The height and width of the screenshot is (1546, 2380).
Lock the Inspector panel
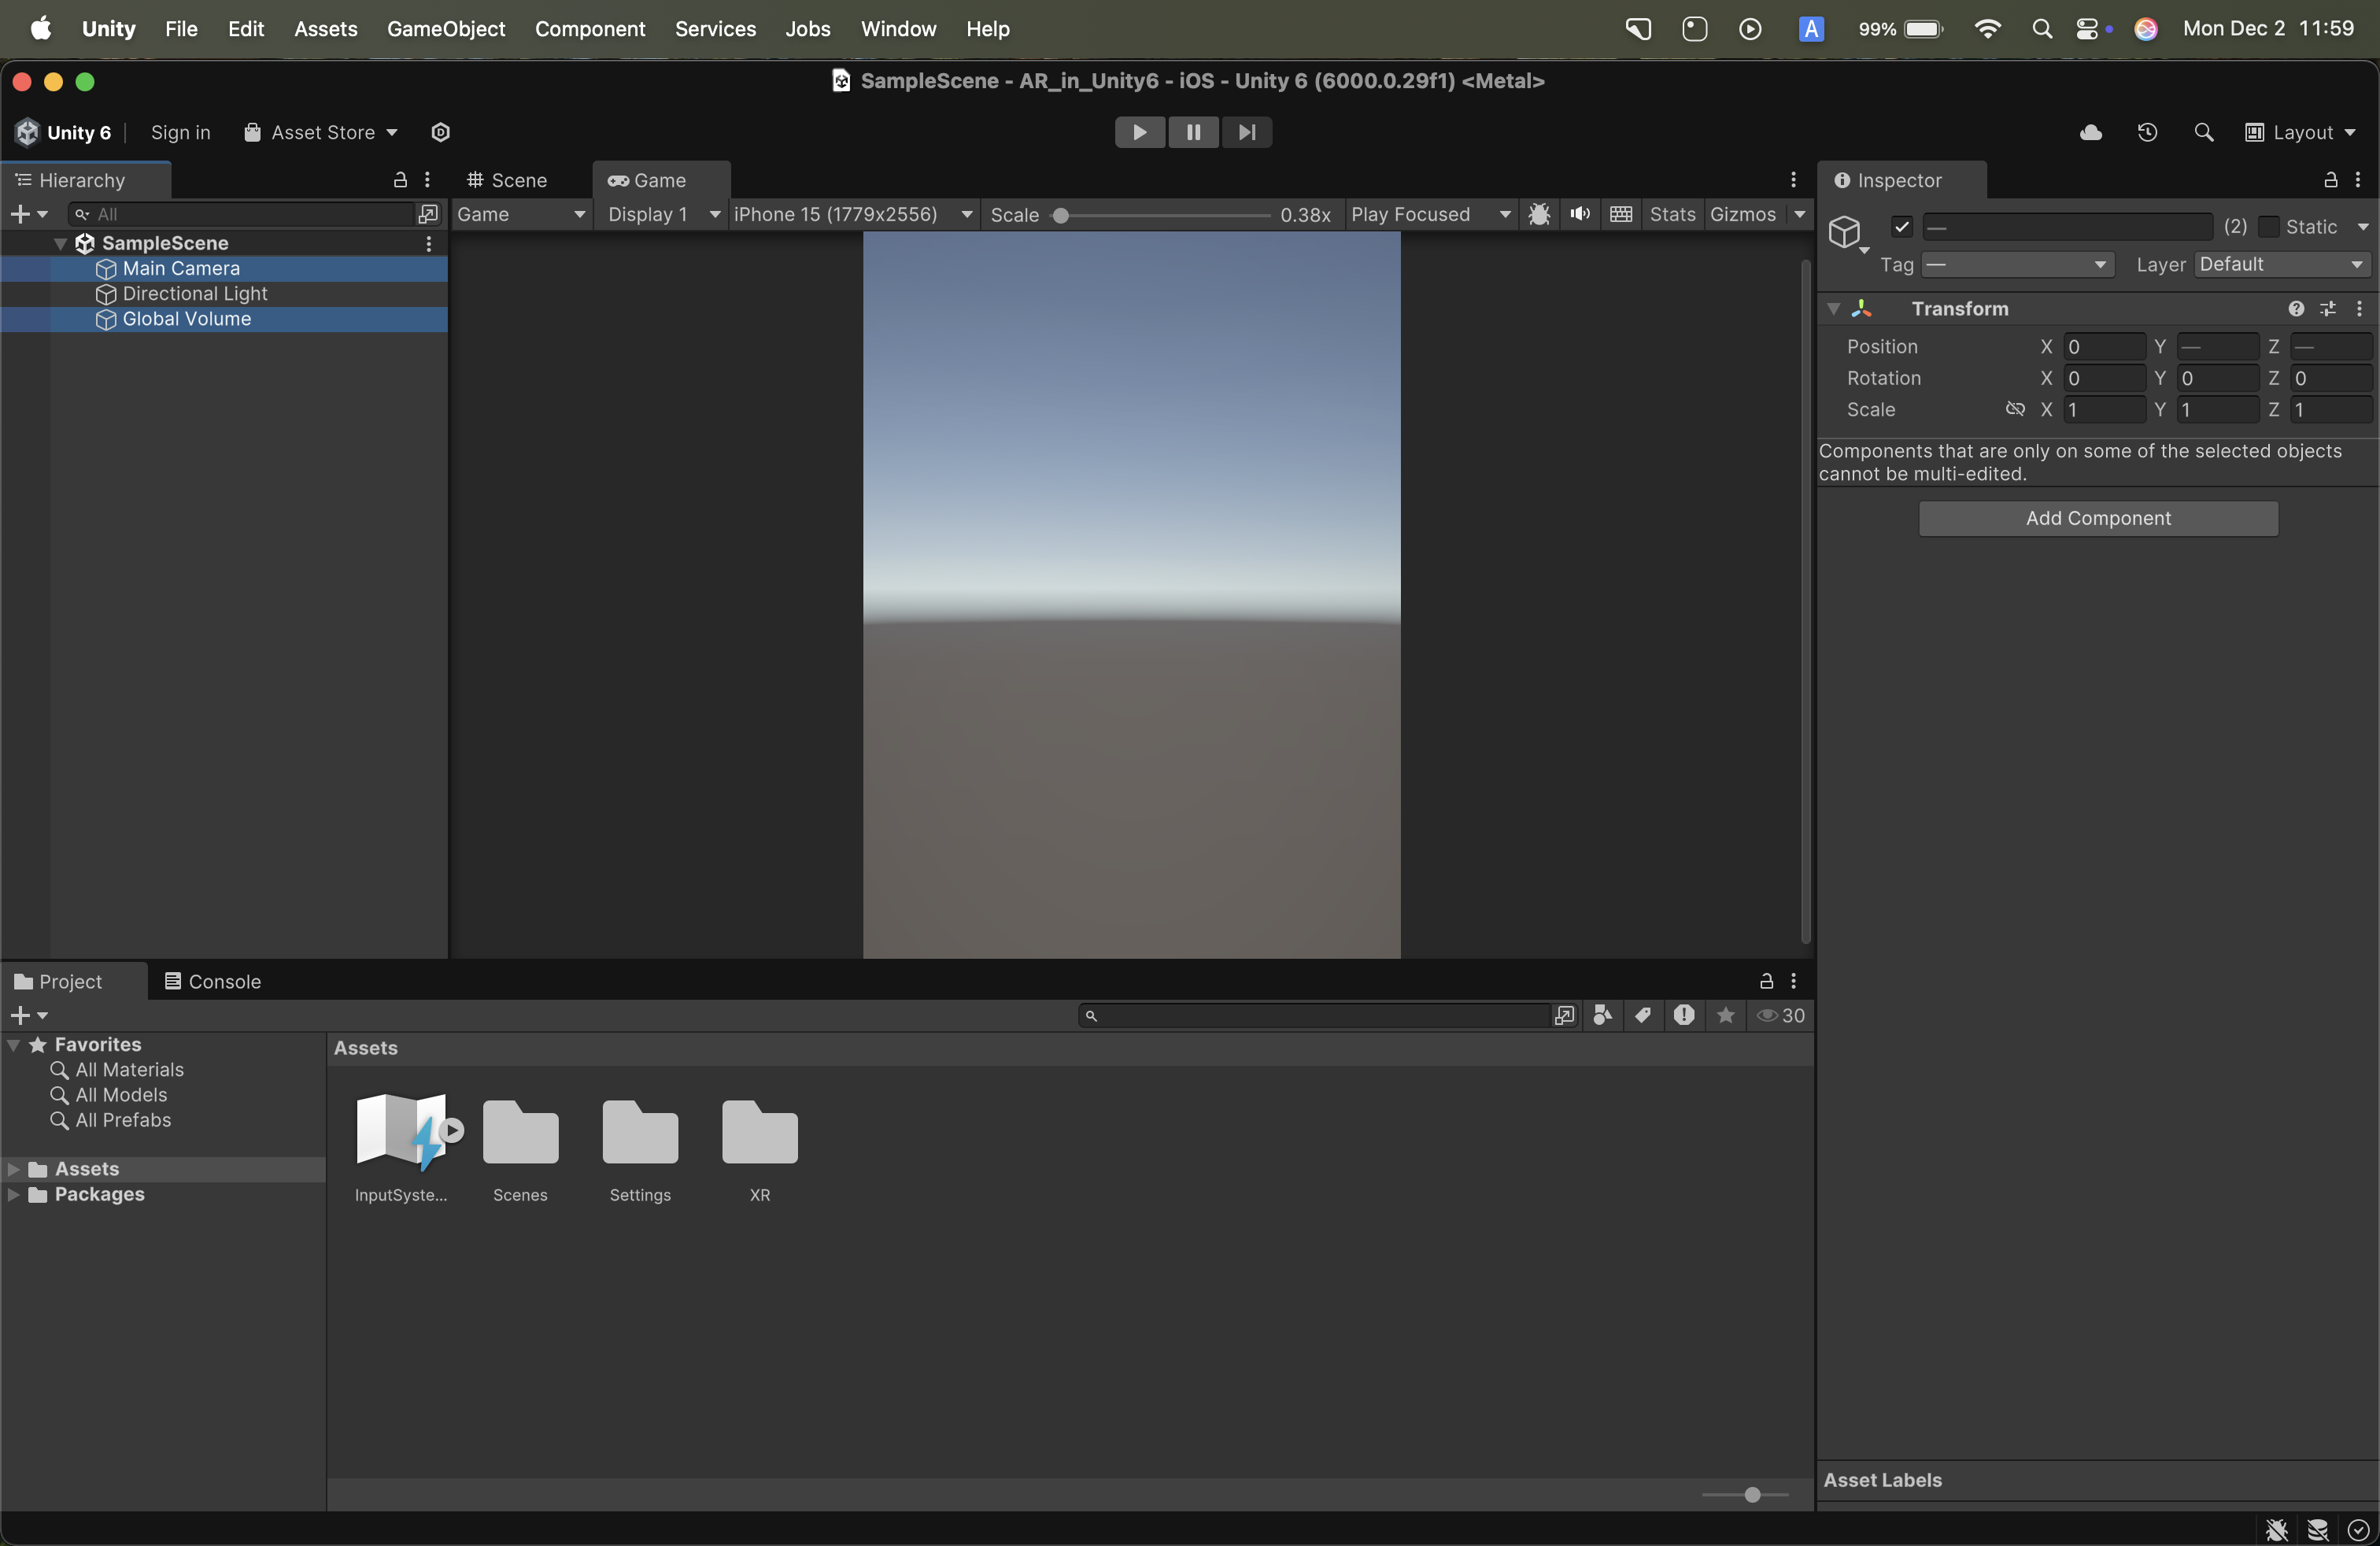[x=2330, y=180]
